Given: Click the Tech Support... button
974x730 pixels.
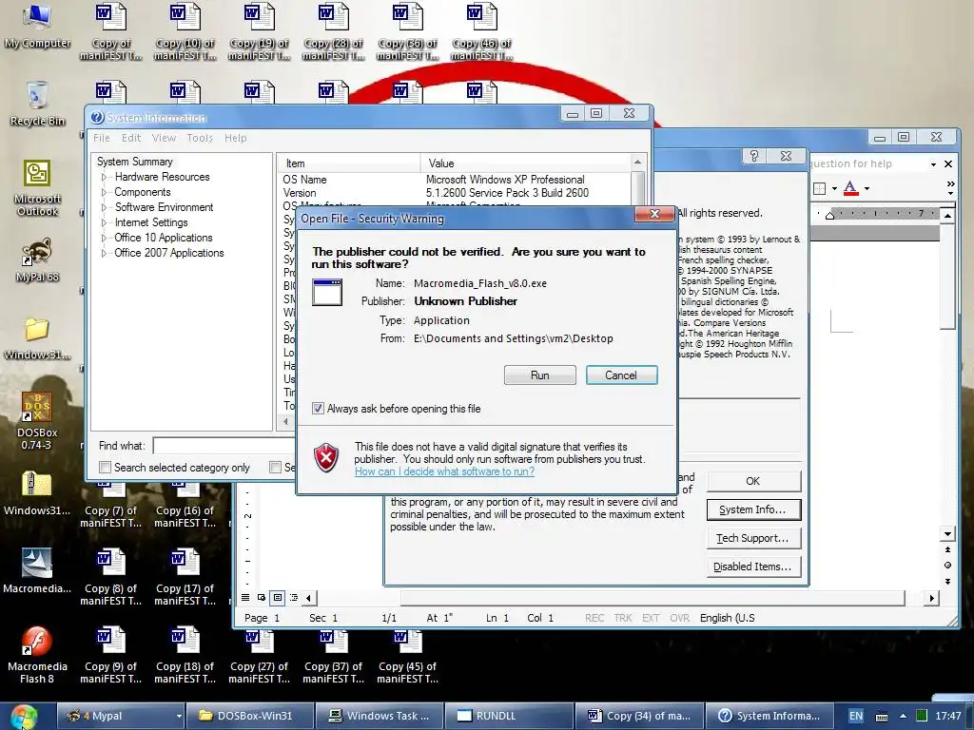Looking at the screenshot, I should pyautogui.click(x=753, y=538).
